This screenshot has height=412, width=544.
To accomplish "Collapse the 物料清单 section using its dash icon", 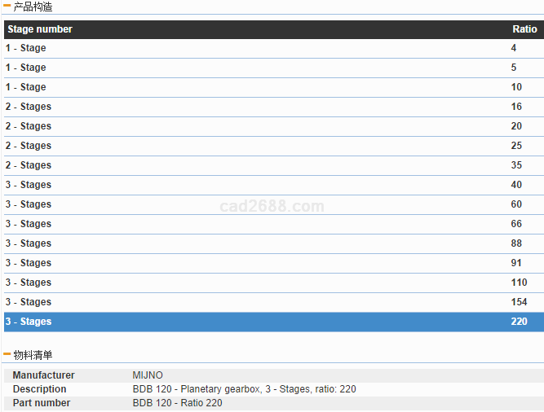I will click(x=7, y=355).
